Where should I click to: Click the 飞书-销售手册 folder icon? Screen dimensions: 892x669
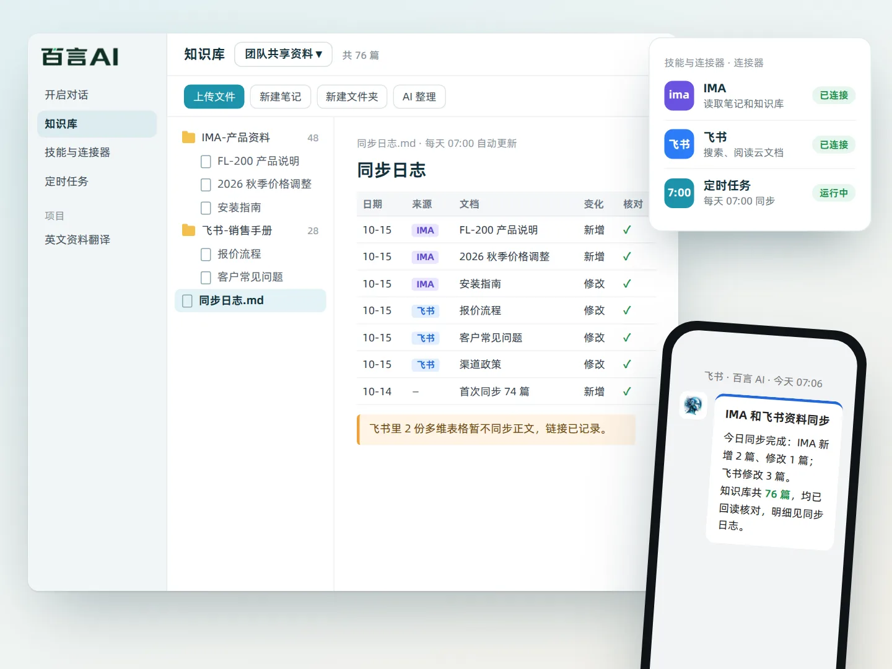(188, 230)
